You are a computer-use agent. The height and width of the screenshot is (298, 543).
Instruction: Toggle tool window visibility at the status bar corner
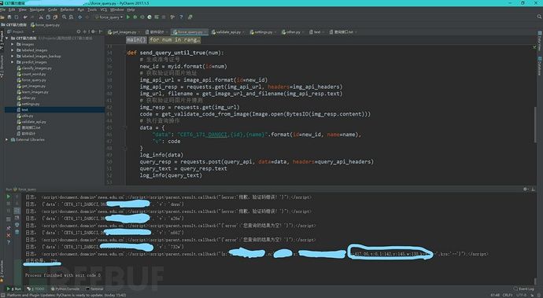pyautogui.click(x=2, y=295)
